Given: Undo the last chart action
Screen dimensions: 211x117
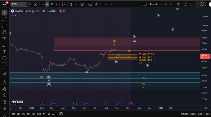Looking at the screenshot, I should (105, 4).
